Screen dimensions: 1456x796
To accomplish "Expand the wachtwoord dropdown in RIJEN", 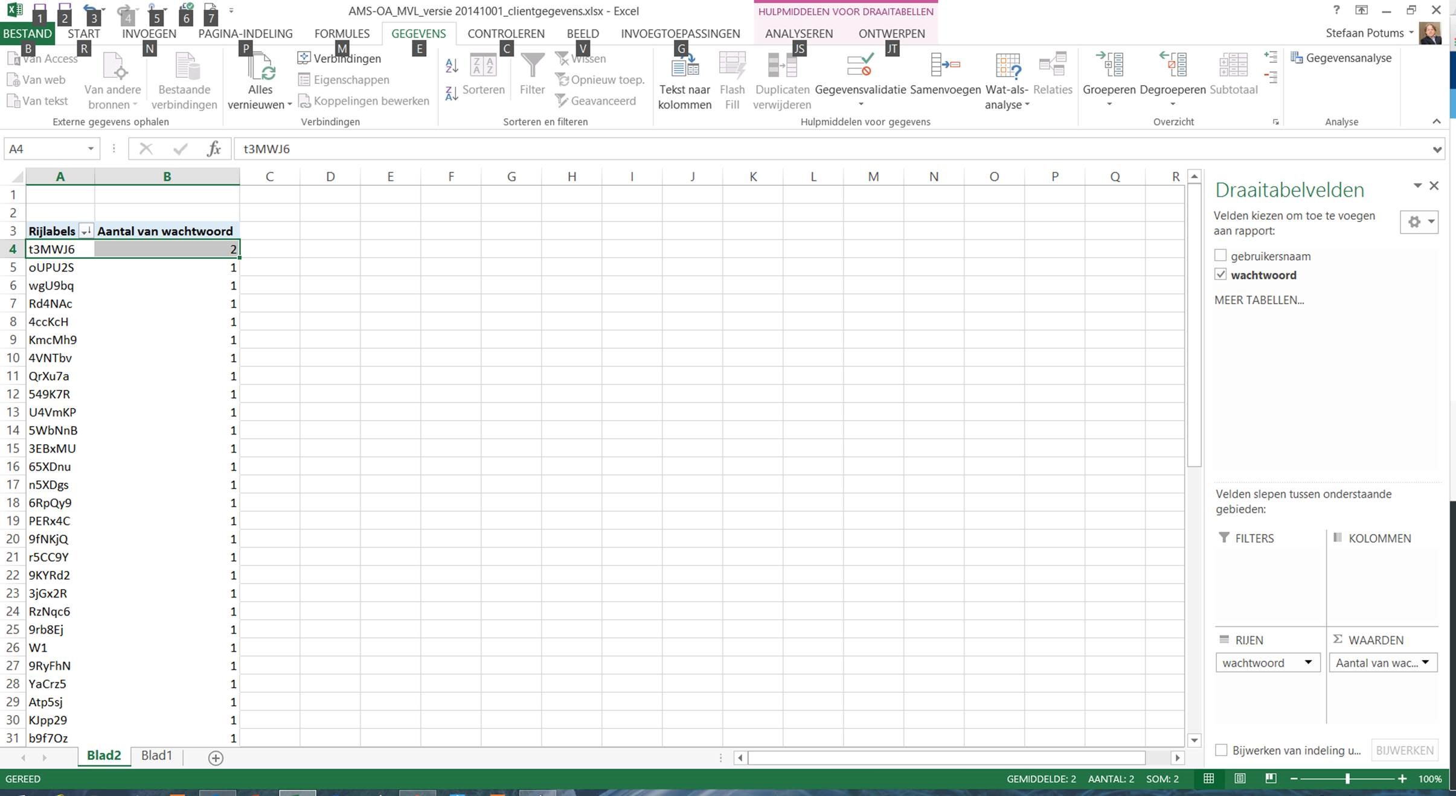I will point(1308,663).
